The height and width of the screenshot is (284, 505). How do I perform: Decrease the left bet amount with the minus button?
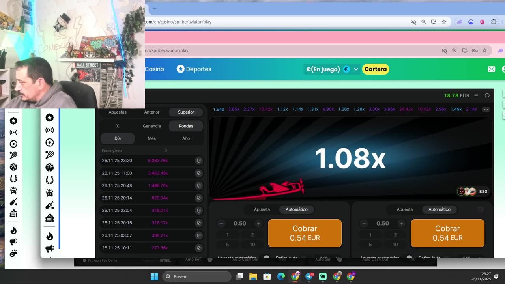click(x=221, y=224)
